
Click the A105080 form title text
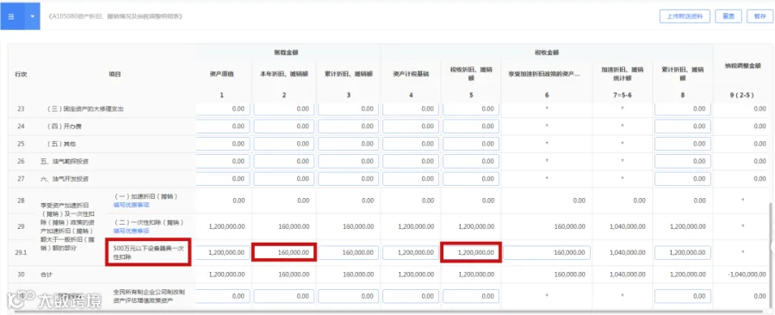click(x=115, y=16)
